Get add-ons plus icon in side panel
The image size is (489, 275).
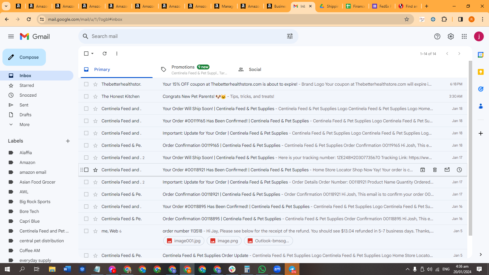tap(481, 133)
